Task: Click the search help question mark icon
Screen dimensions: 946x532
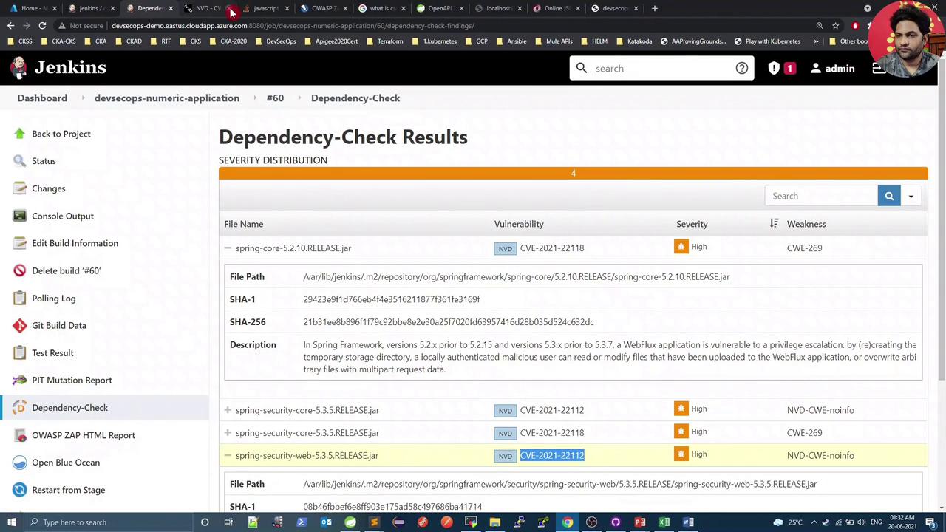Action: [x=741, y=69]
